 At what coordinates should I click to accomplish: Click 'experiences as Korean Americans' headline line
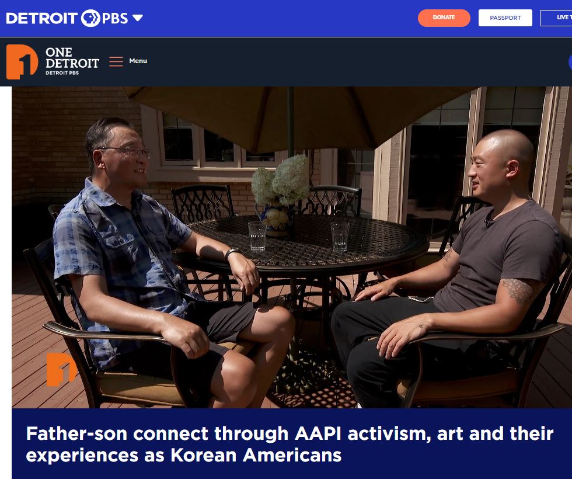[183, 455]
